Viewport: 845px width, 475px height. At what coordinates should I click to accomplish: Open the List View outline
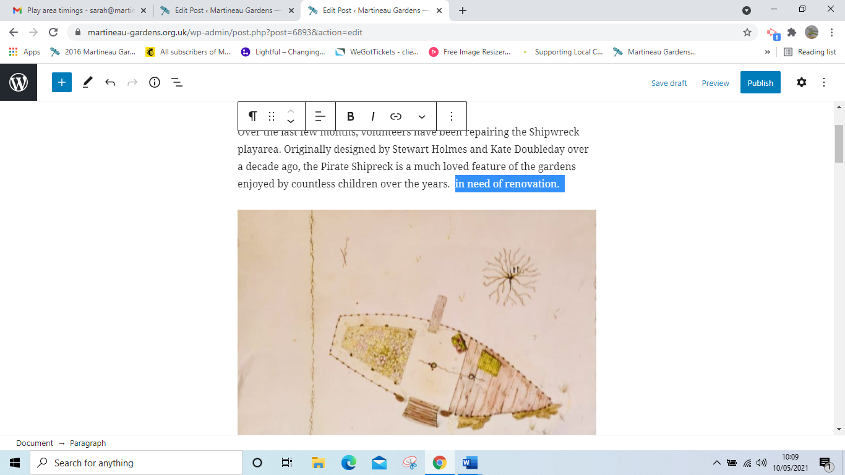tap(176, 82)
